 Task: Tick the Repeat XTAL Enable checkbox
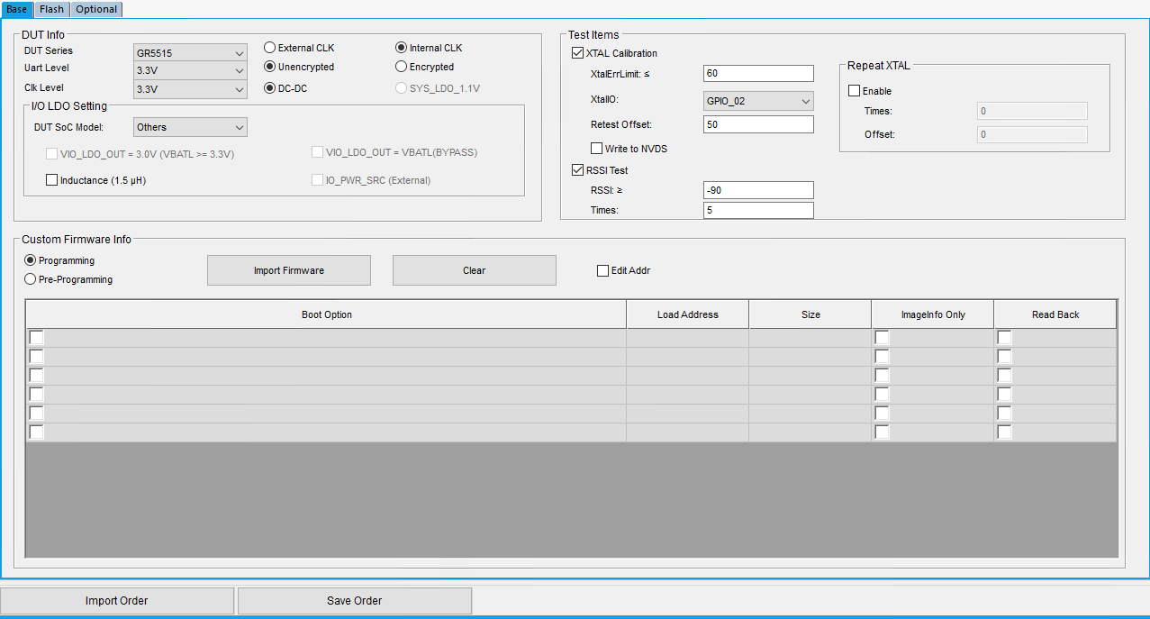(855, 91)
